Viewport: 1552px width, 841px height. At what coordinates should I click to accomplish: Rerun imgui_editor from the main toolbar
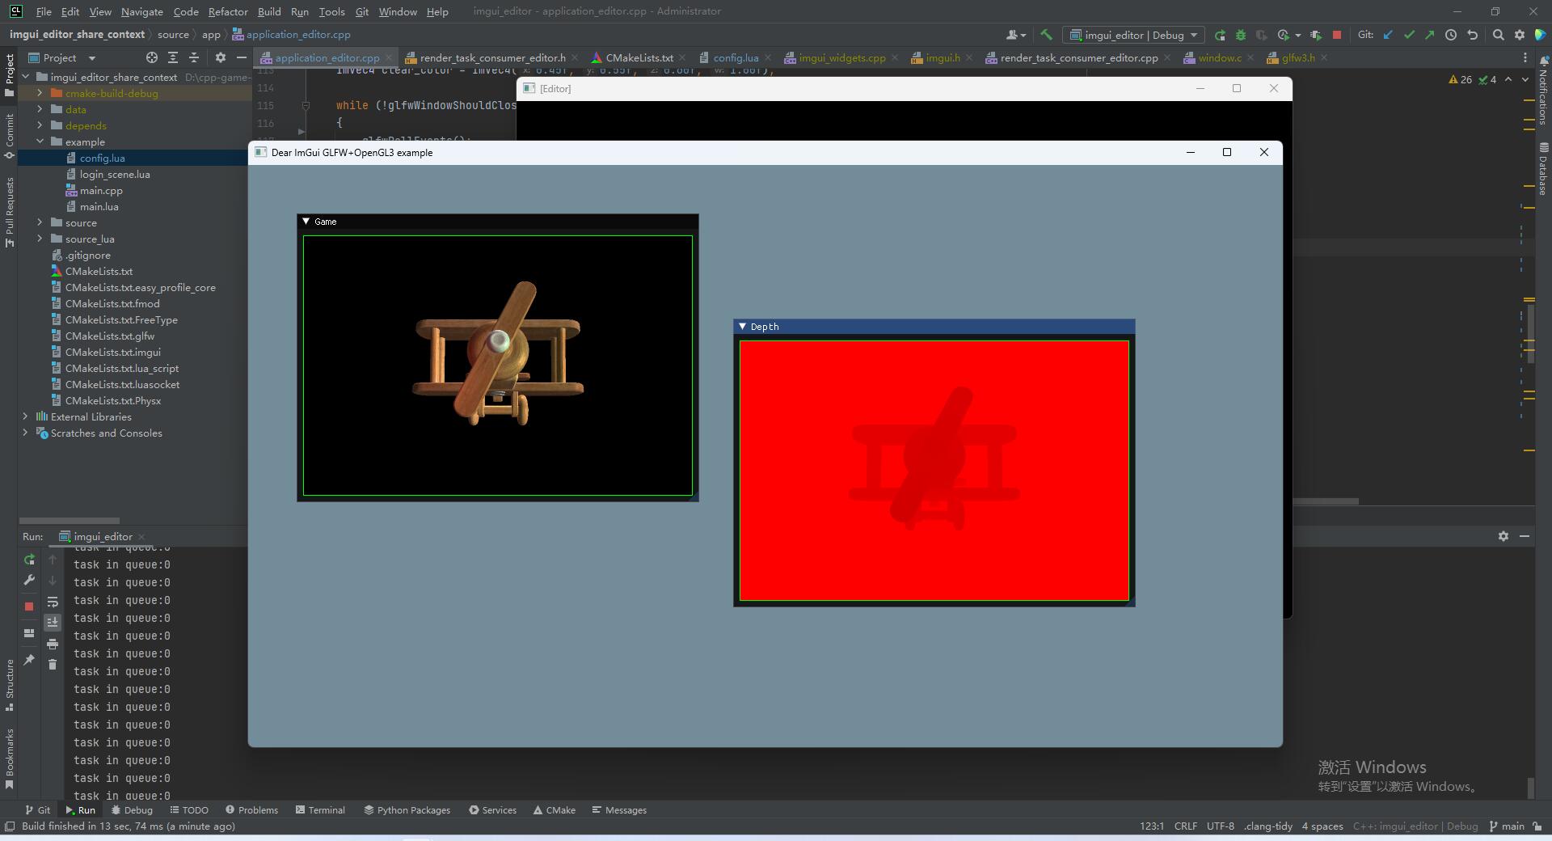[1220, 35]
